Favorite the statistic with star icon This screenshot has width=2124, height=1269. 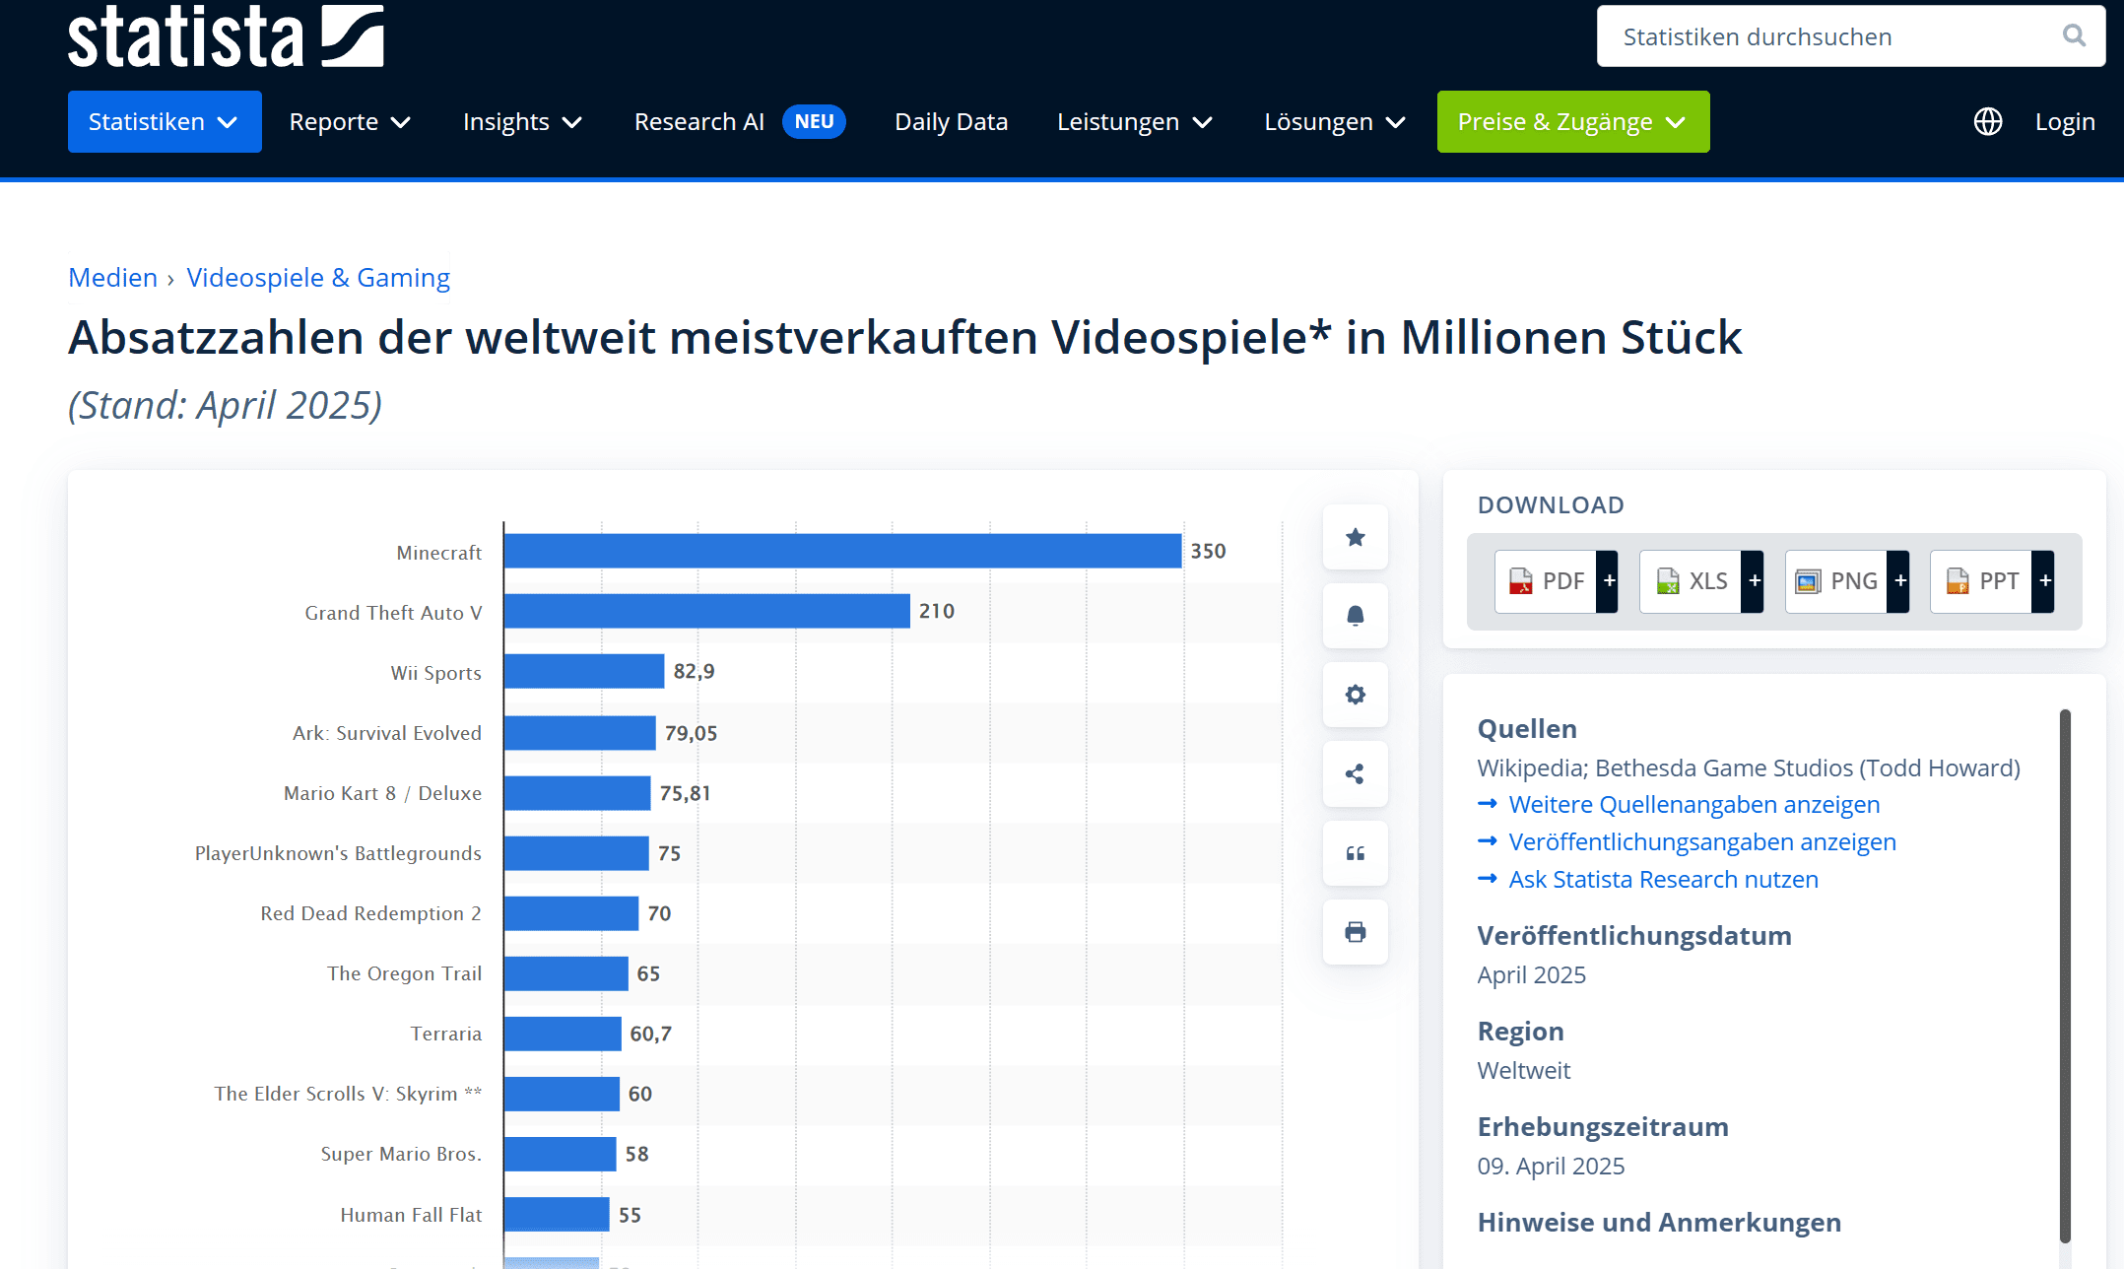(1356, 537)
